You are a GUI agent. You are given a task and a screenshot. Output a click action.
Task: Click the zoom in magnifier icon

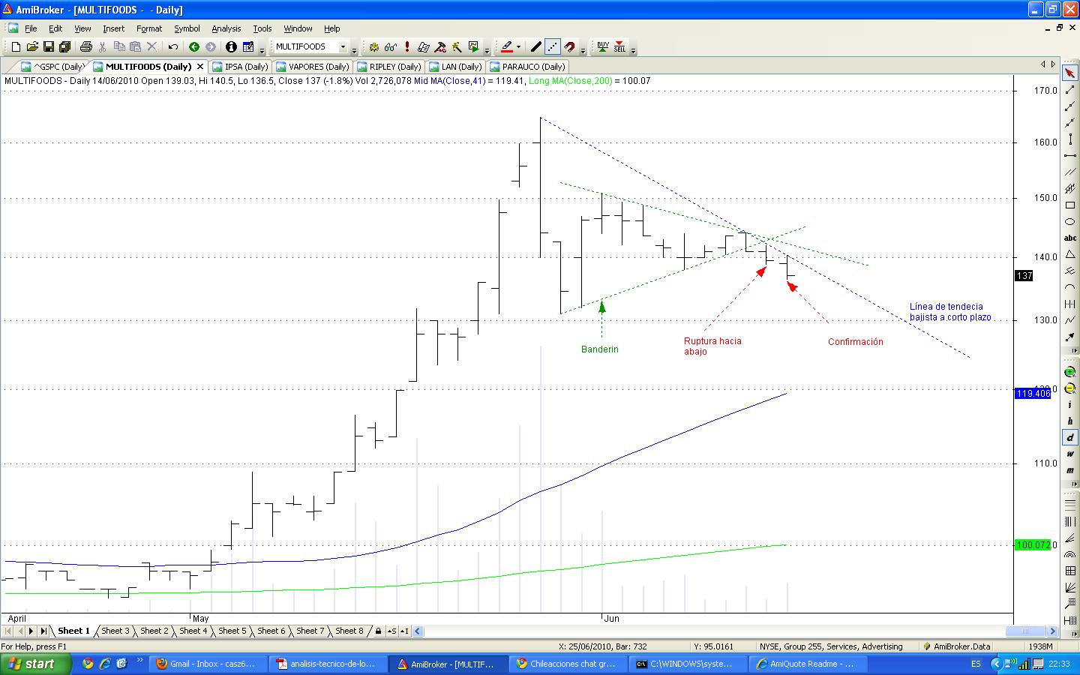coord(1070,372)
